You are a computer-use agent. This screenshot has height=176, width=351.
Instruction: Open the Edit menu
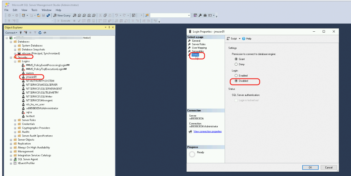[x=15, y=10]
